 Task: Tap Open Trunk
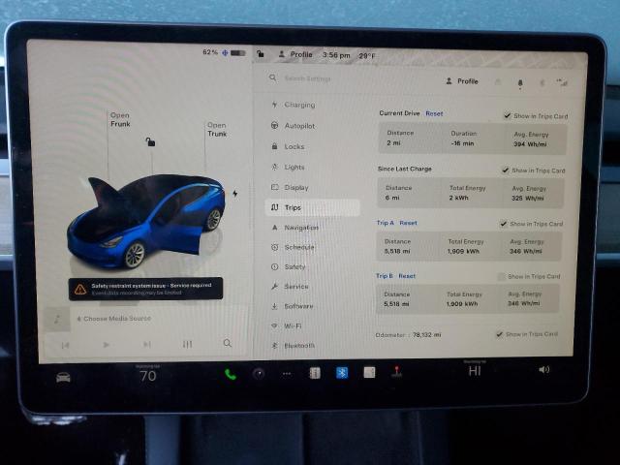217,129
